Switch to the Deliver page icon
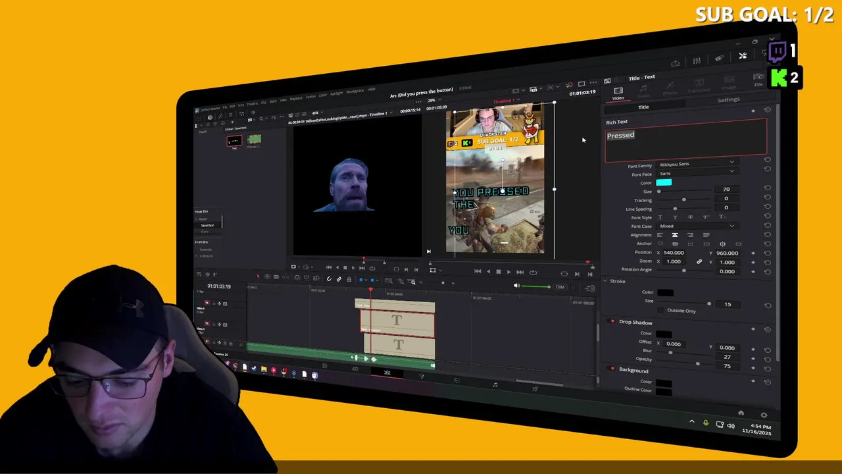The width and height of the screenshot is (842, 474). [535, 389]
